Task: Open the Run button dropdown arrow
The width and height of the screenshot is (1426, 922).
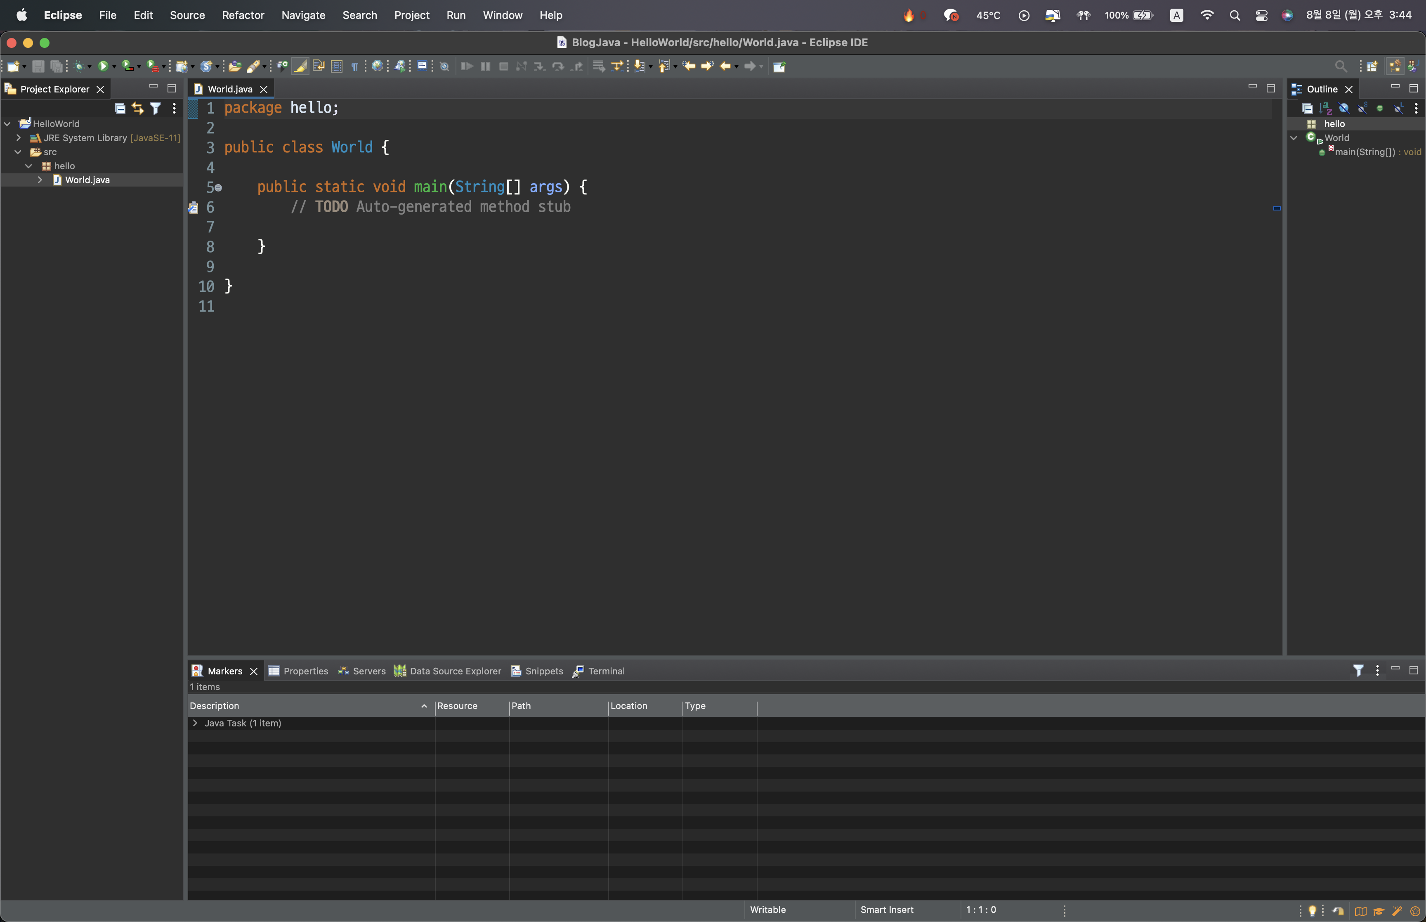Action: [114, 66]
